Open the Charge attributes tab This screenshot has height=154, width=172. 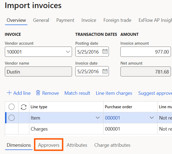tap(112, 145)
